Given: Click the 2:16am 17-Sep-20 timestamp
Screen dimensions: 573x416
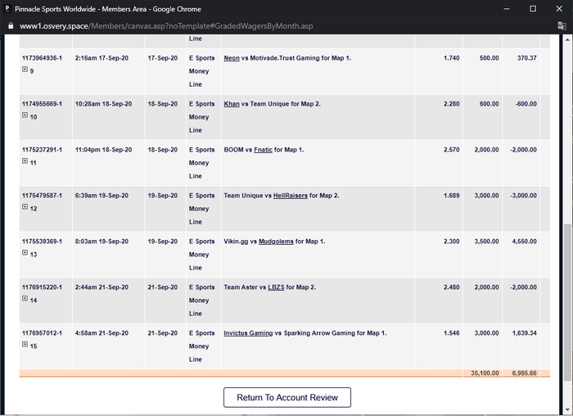Looking at the screenshot, I should click(102, 58).
